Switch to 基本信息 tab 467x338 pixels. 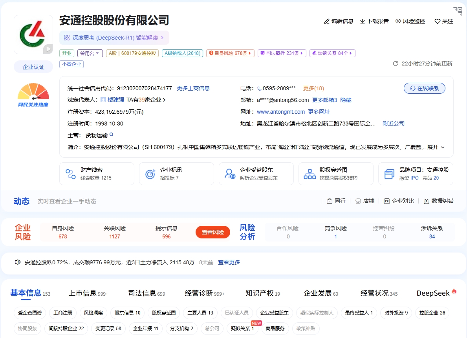(x=30, y=293)
